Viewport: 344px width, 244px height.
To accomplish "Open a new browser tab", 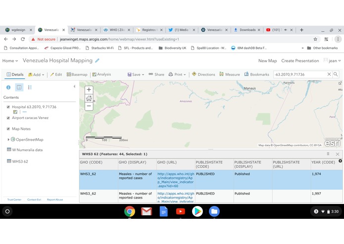I will coord(301,30).
